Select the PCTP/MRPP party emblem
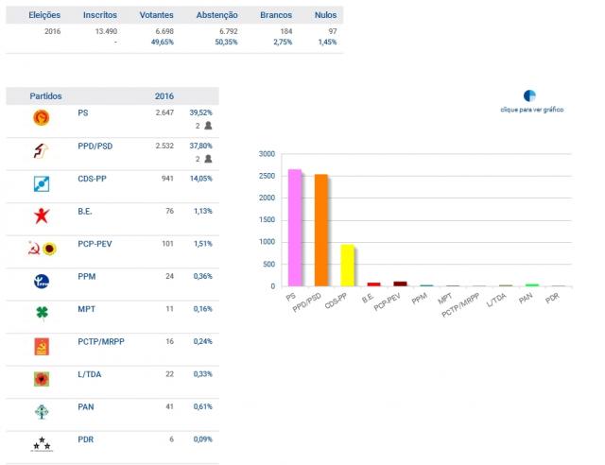 point(42,346)
